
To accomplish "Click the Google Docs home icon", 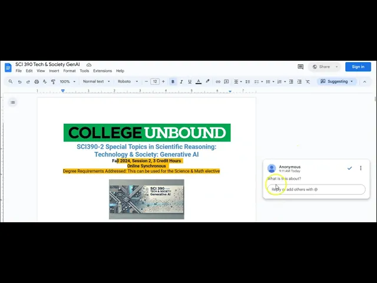I will (x=8, y=67).
